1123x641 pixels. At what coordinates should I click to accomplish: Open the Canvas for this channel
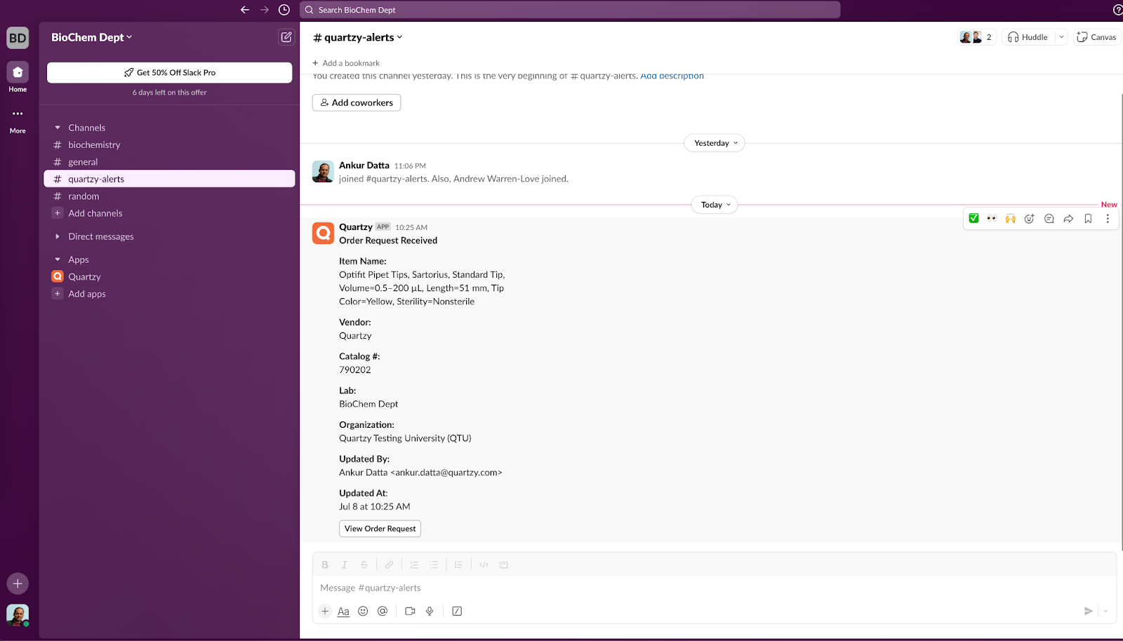(1096, 37)
